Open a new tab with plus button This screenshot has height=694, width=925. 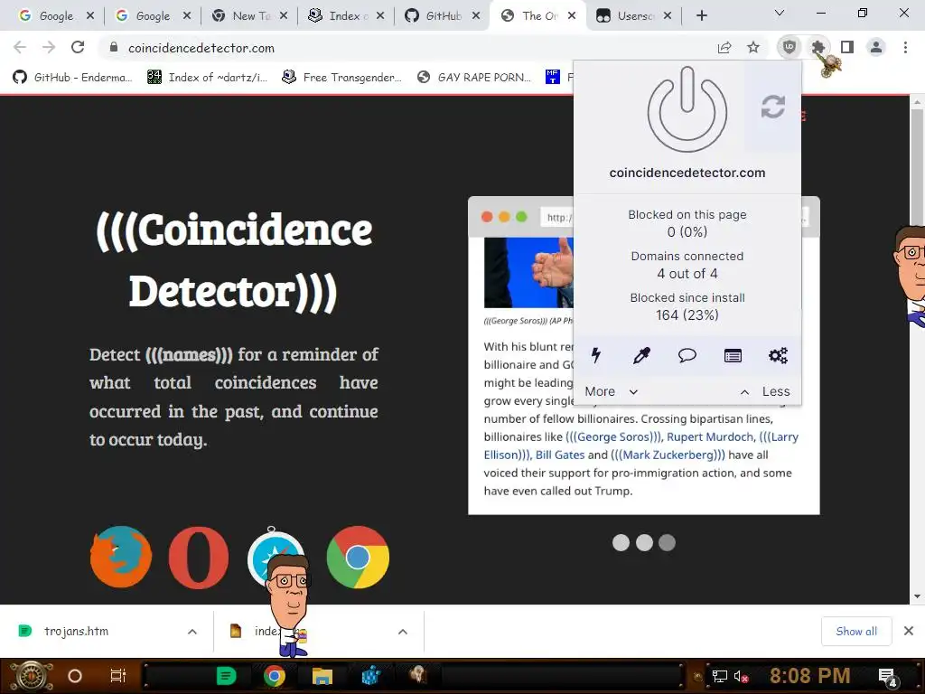point(701,16)
